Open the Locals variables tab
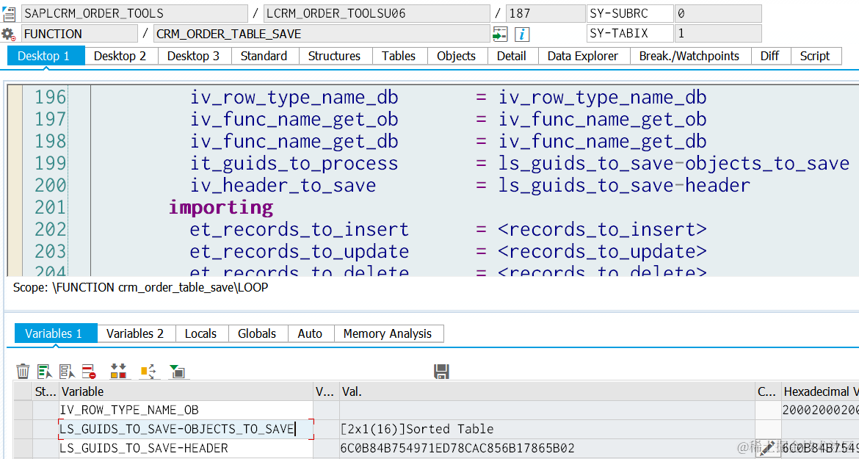The height and width of the screenshot is (459, 859). click(200, 333)
